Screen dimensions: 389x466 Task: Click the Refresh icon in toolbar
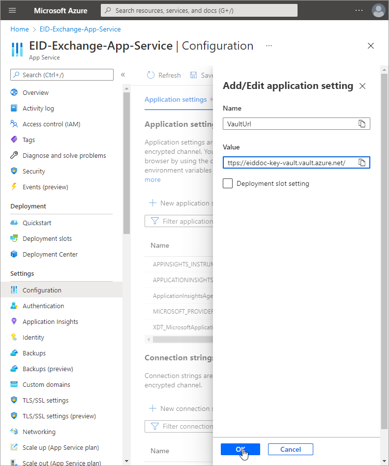(151, 75)
